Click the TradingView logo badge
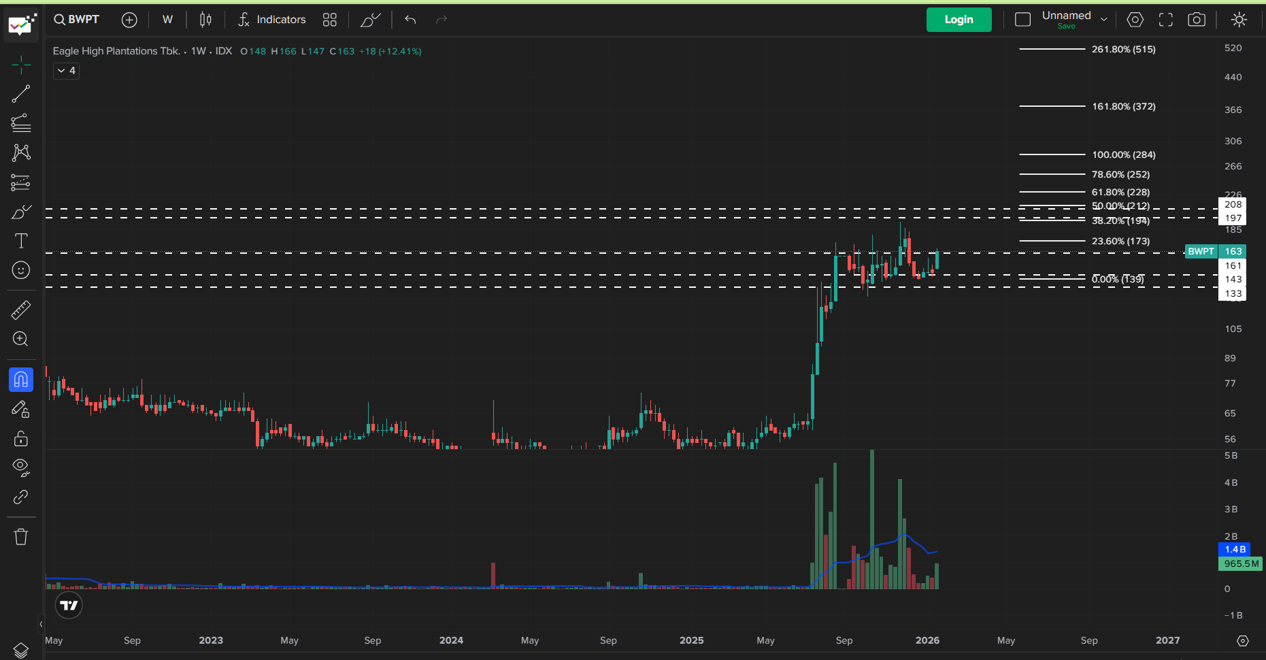Viewport: 1266px width, 660px height. coord(69,605)
